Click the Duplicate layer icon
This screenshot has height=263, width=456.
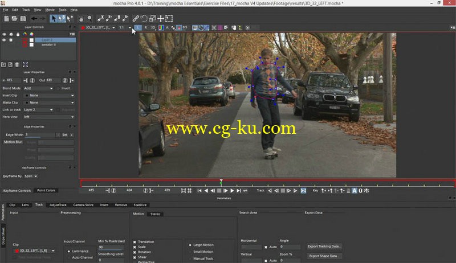click(x=10, y=64)
